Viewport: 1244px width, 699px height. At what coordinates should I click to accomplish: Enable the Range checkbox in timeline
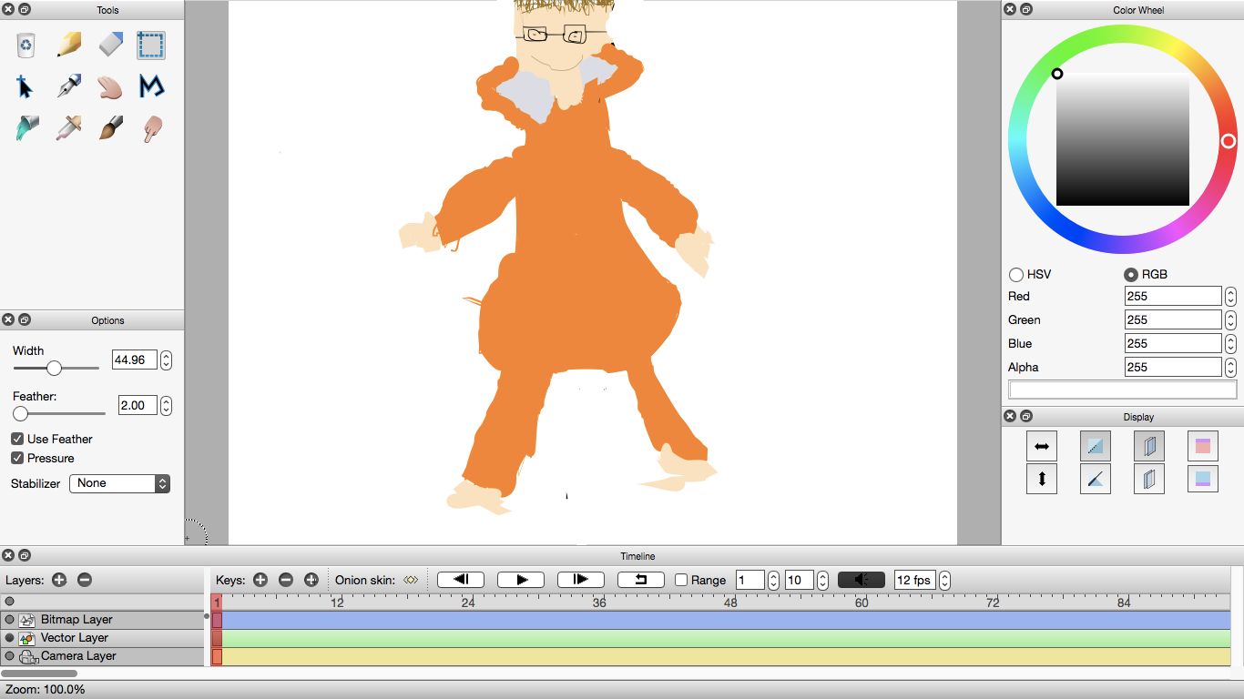tap(681, 580)
